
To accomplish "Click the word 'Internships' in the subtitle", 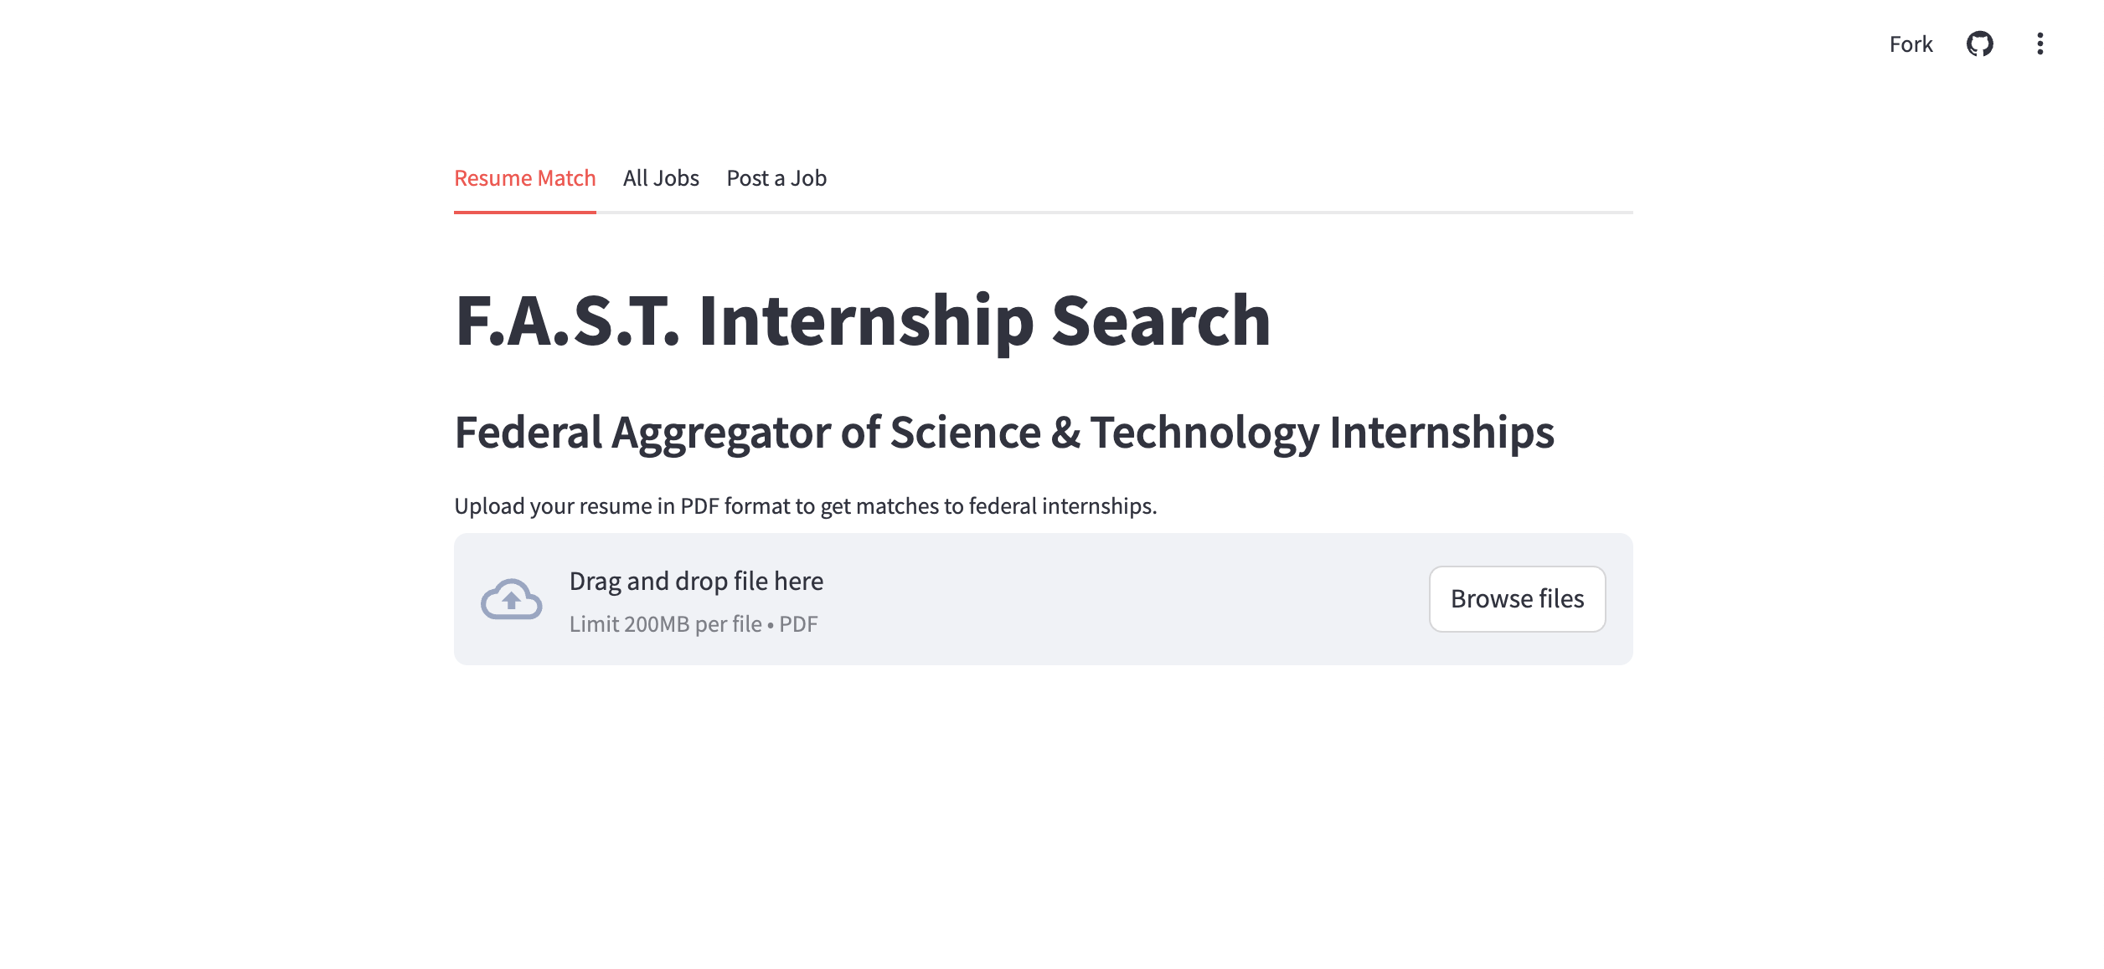I will (x=1441, y=433).
